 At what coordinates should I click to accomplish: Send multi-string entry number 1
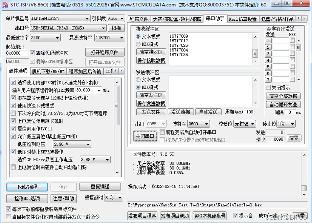point(268,41)
